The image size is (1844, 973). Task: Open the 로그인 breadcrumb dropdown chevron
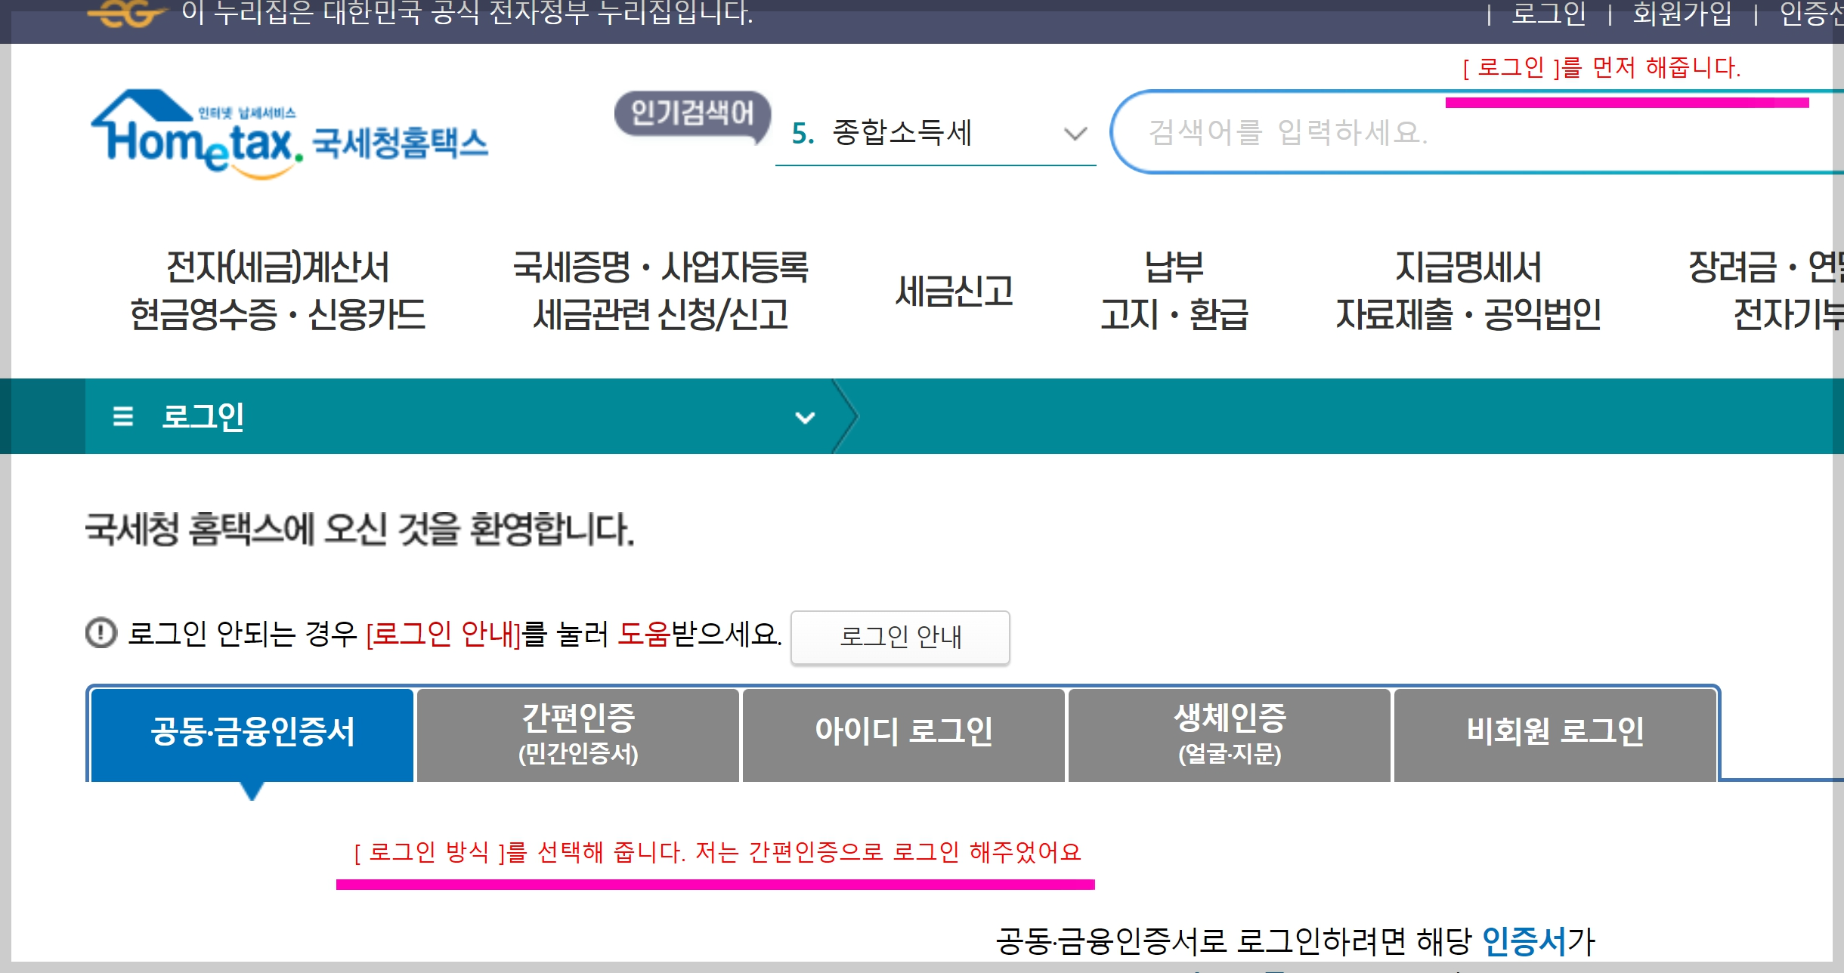805,417
